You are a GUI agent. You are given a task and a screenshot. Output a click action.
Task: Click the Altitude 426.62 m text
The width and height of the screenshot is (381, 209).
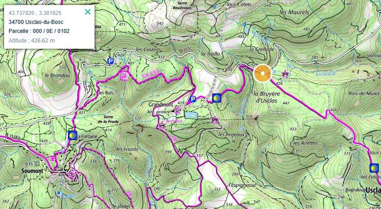coord(32,41)
